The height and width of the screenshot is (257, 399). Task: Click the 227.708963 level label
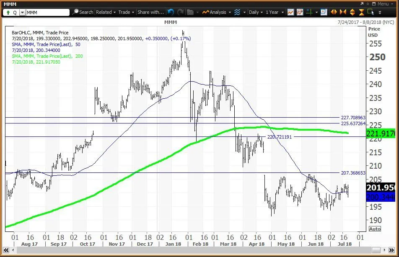tap(353, 118)
